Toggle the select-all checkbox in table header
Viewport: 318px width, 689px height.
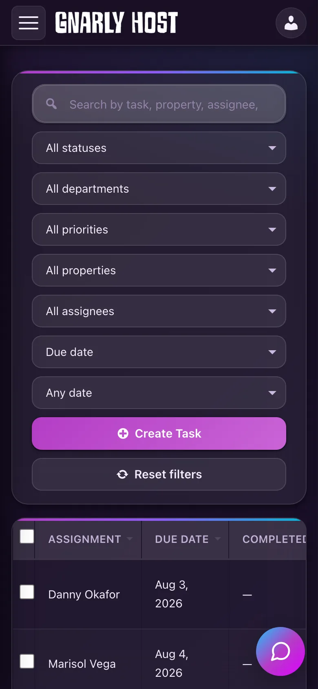click(27, 536)
